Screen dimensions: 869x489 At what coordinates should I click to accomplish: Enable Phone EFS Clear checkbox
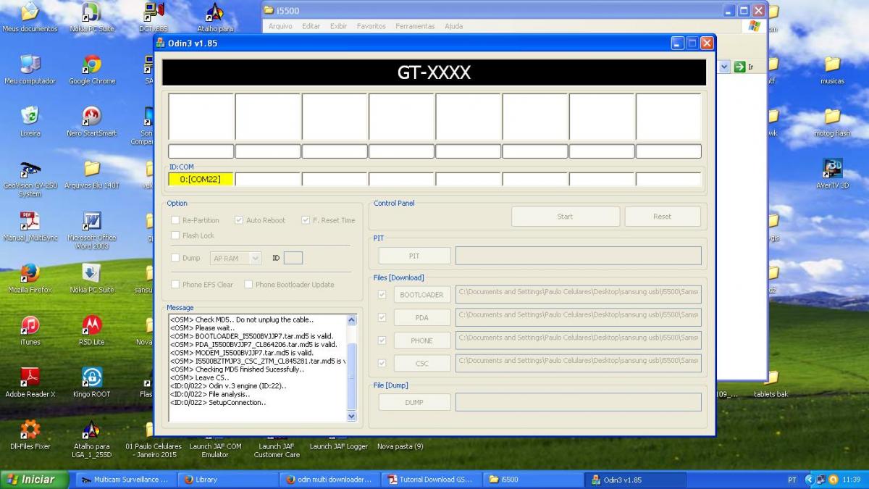click(175, 285)
